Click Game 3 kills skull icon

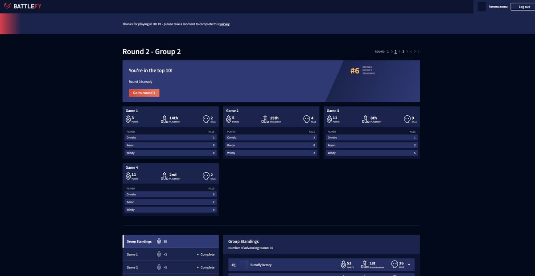click(407, 119)
